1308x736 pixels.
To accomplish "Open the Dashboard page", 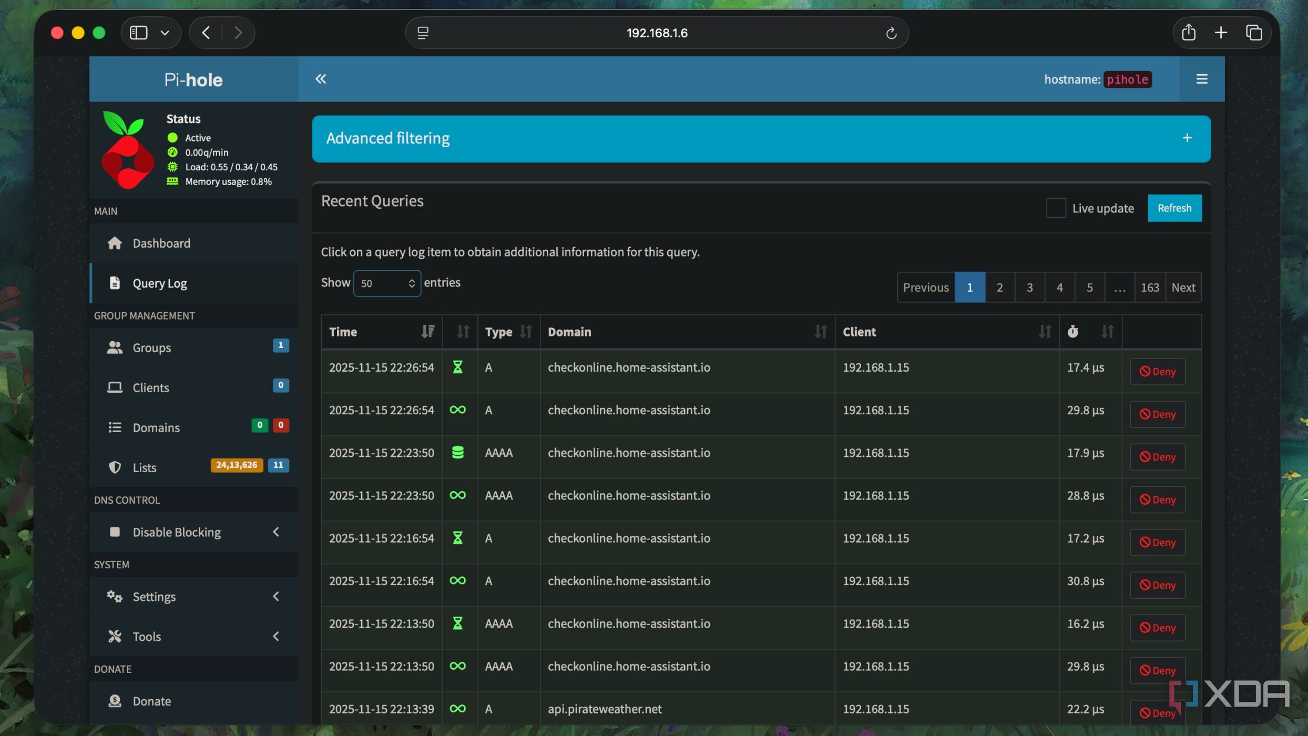I will [x=193, y=243].
